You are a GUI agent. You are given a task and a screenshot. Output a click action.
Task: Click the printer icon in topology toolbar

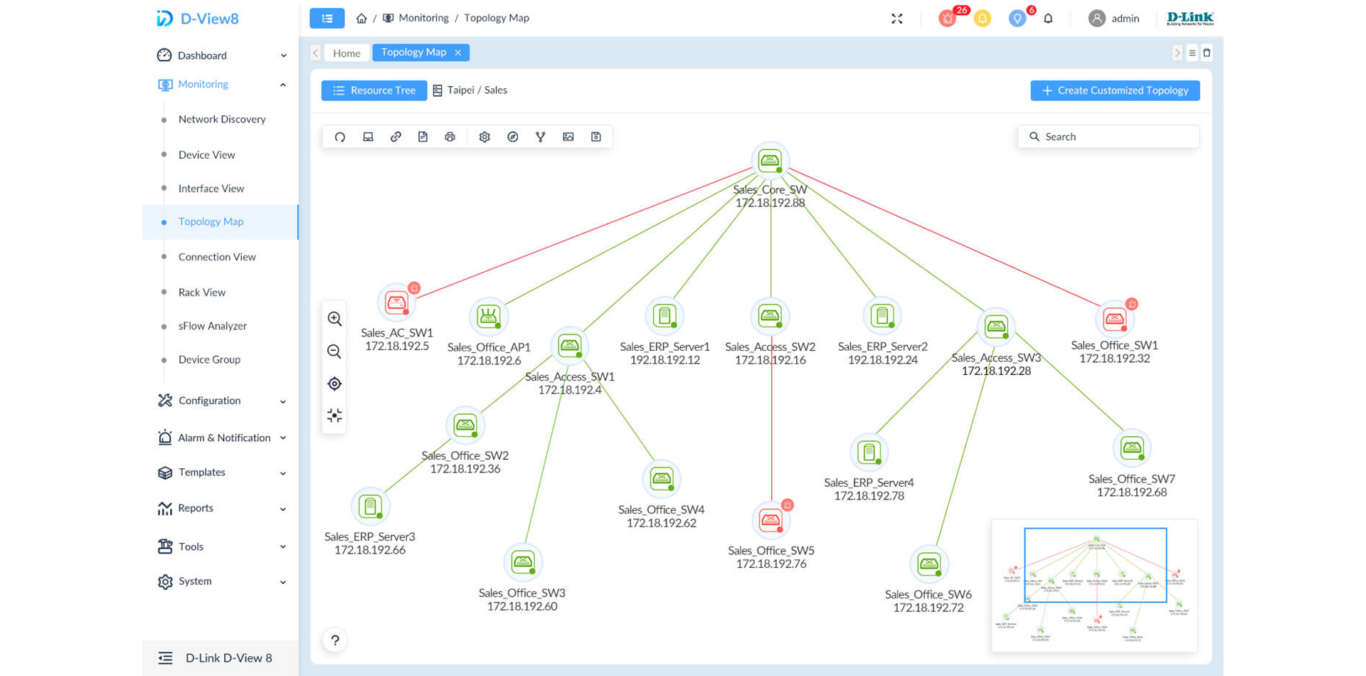click(450, 137)
